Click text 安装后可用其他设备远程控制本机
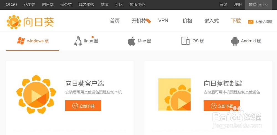 tap(94, 92)
